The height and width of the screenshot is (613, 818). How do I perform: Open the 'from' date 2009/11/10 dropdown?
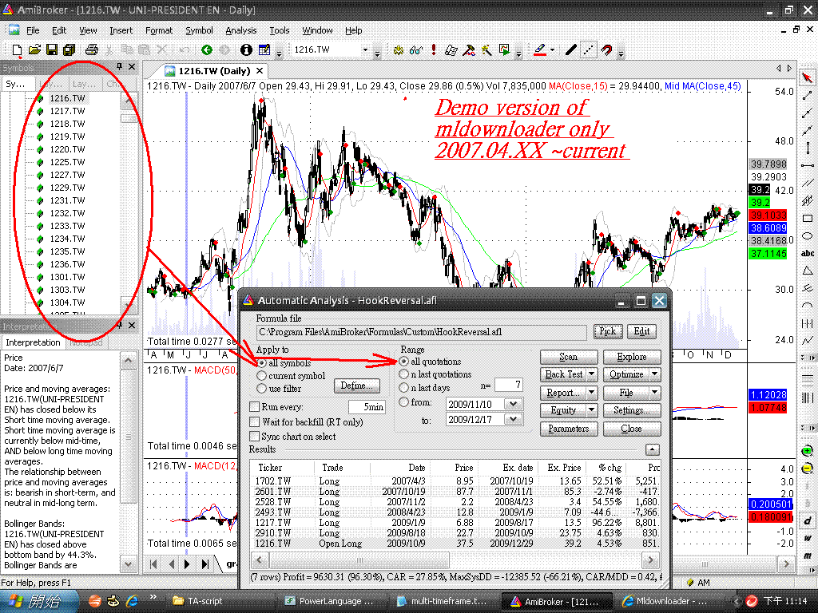tap(514, 404)
